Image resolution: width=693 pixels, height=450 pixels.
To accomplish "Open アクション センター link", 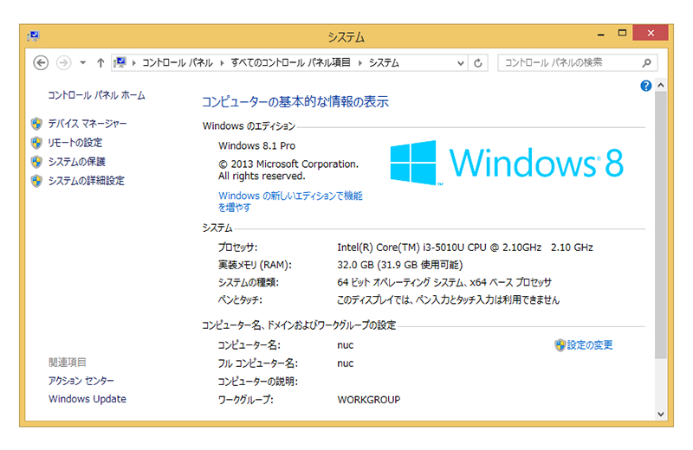I will pos(81,381).
